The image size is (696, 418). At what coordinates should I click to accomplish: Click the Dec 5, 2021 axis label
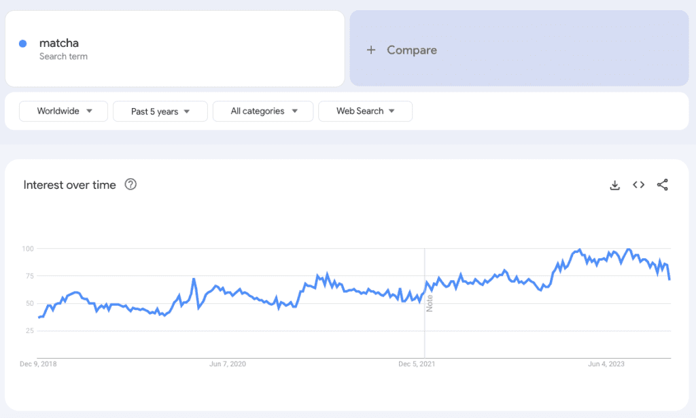click(417, 364)
